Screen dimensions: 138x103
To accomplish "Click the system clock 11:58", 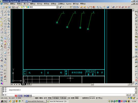I will coord(134,101).
